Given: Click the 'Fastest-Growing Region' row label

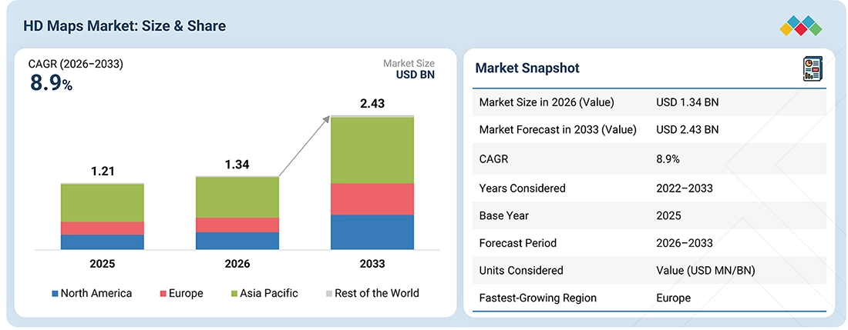Looking at the screenshot, I should coord(537,298).
